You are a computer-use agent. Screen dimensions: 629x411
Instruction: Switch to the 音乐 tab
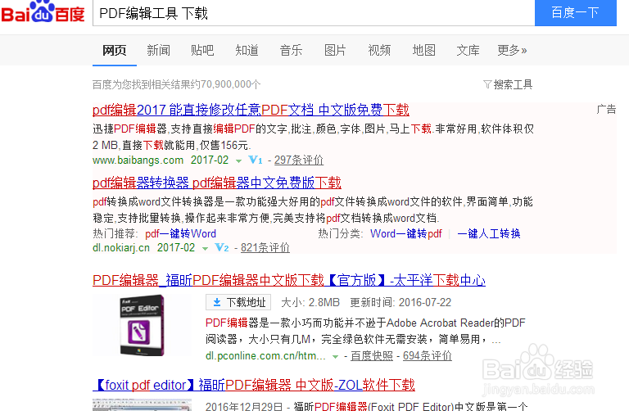point(292,50)
